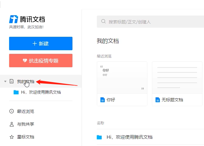Open the 你好 document thumbnail preview

point(122,78)
